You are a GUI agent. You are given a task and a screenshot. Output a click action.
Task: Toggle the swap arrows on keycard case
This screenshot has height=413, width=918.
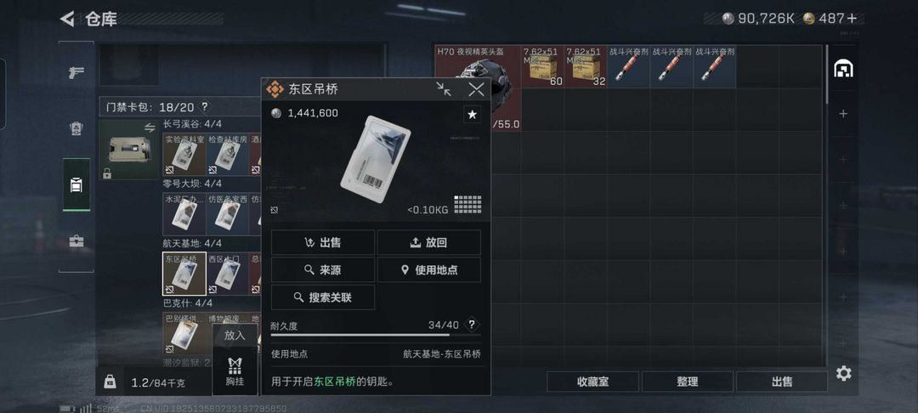[x=150, y=128]
